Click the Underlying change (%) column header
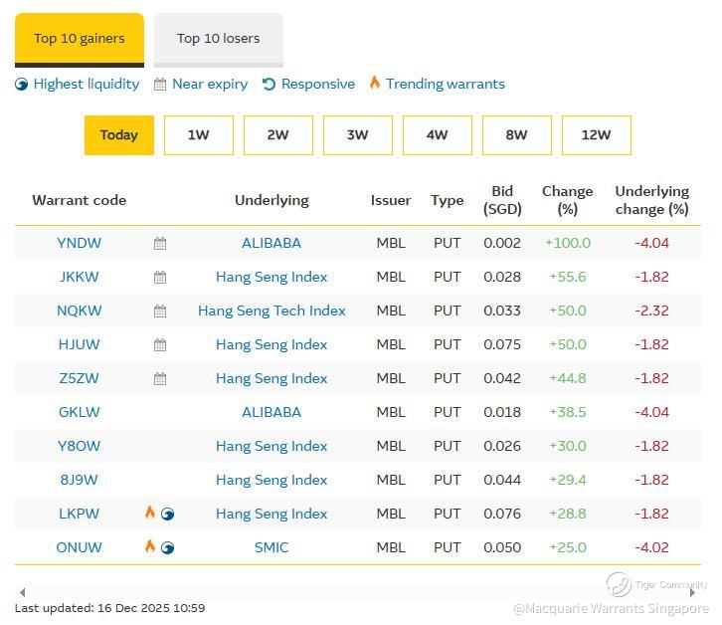Viewport: 722px width, 625px height. [652, 200]
